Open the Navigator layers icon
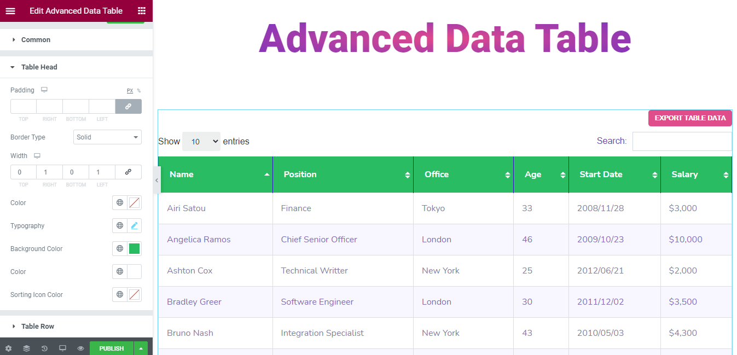The width and height of the screenshot is (737, 355). 26,348
